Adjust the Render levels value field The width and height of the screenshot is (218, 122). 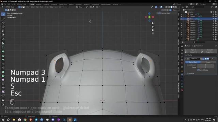205,67
